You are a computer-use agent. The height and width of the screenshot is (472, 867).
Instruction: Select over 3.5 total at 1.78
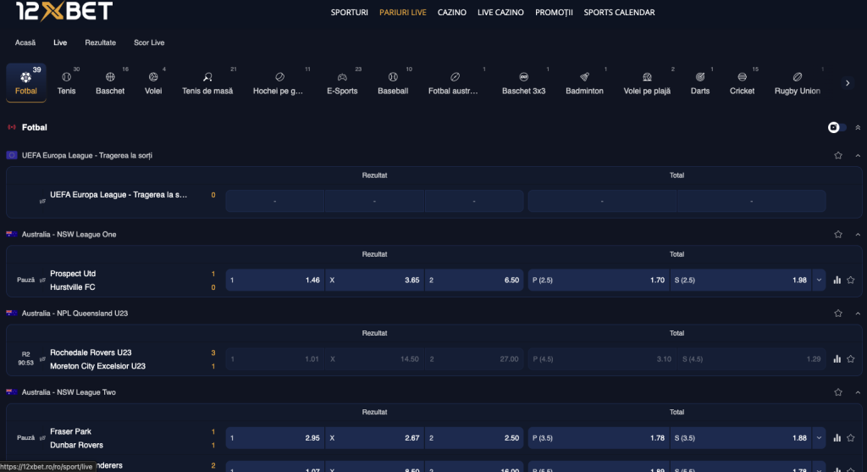(599, 438)
